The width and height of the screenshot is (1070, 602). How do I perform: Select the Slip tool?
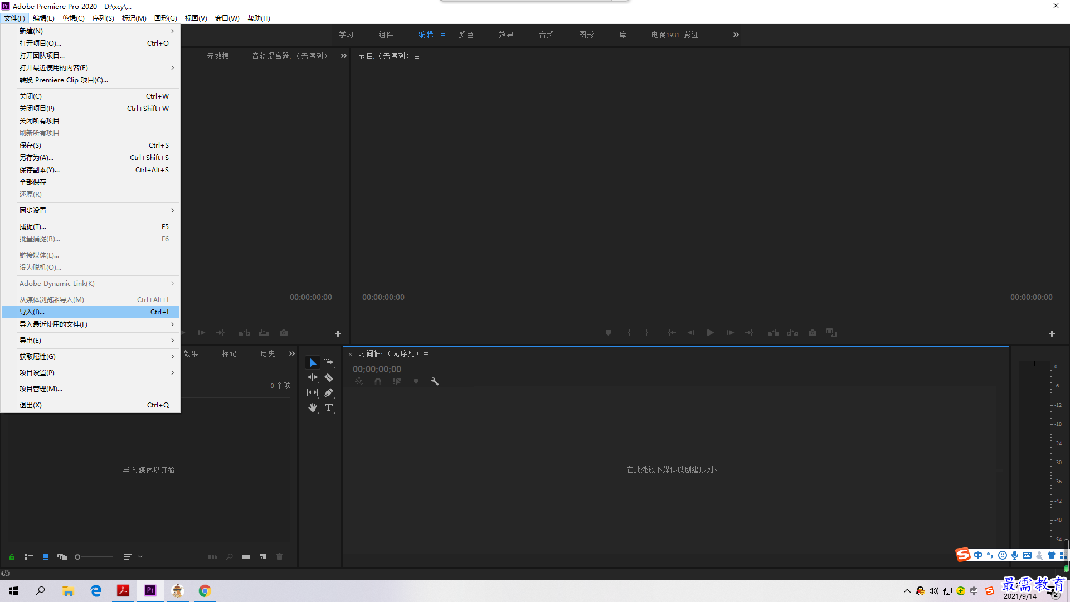pyautogui.click(x=313, y=393)
